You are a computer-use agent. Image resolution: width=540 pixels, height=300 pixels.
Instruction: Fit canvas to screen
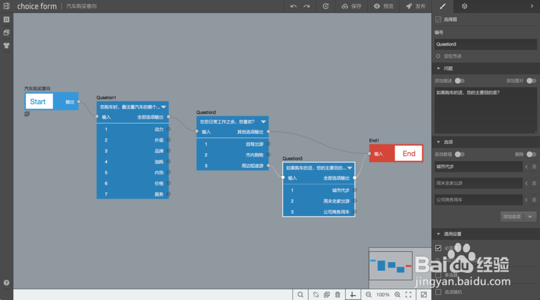click(408, 295)
